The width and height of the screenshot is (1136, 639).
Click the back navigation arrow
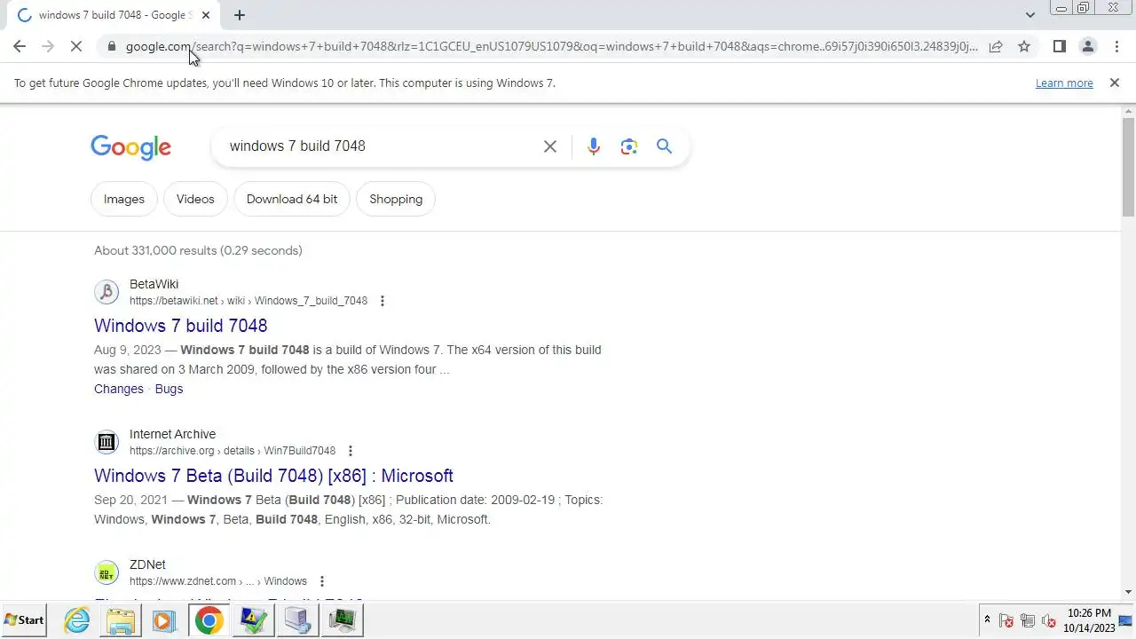(x=20, y=46)
